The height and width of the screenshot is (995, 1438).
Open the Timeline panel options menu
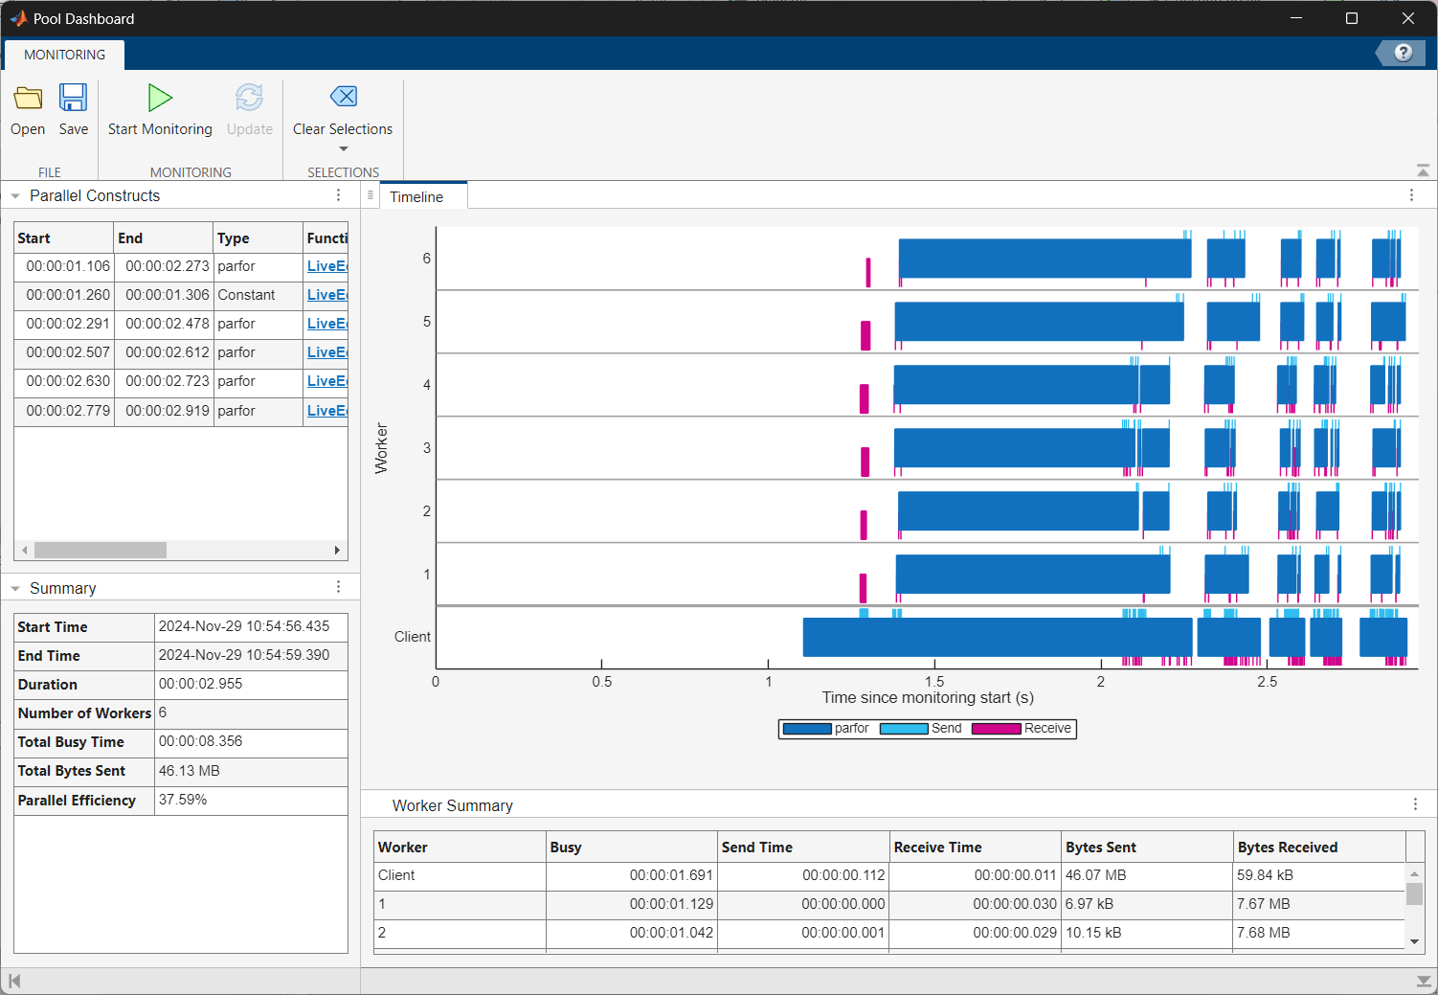1412,194
